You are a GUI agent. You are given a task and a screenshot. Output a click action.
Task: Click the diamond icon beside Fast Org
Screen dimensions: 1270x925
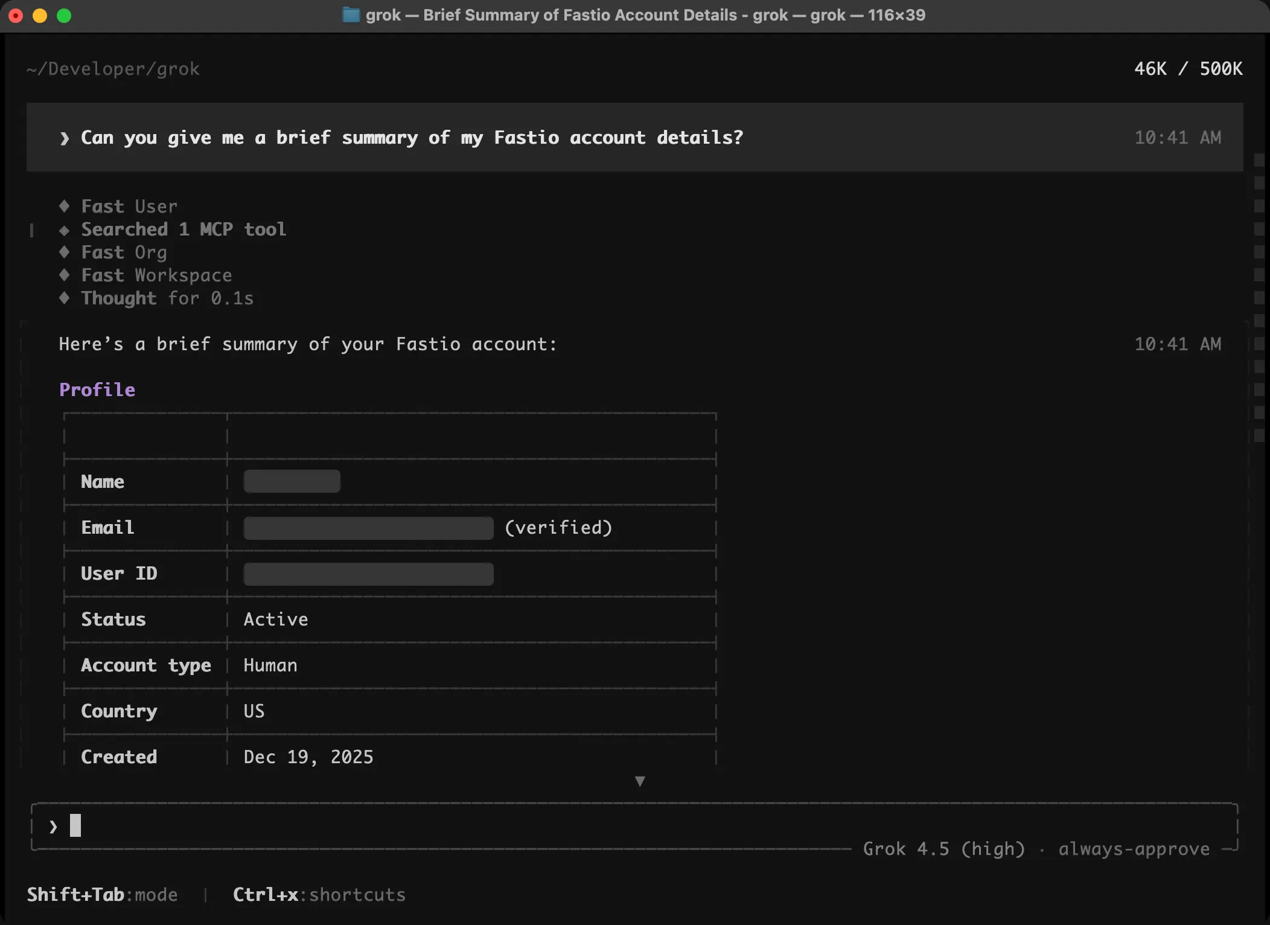[x=64, y=252]
